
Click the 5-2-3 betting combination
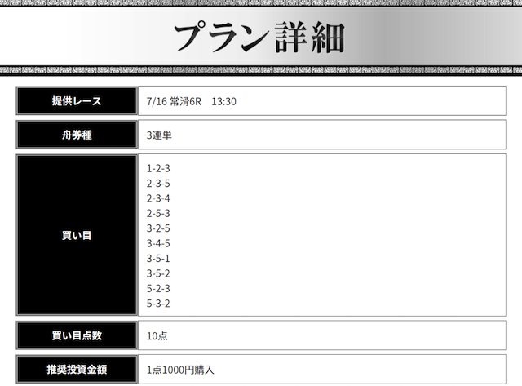(158, 288)
